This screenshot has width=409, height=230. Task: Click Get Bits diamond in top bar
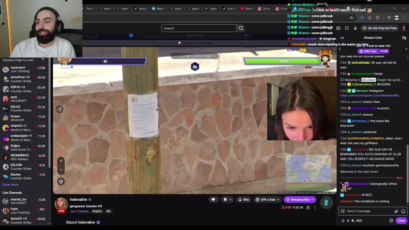click(355, 28)
